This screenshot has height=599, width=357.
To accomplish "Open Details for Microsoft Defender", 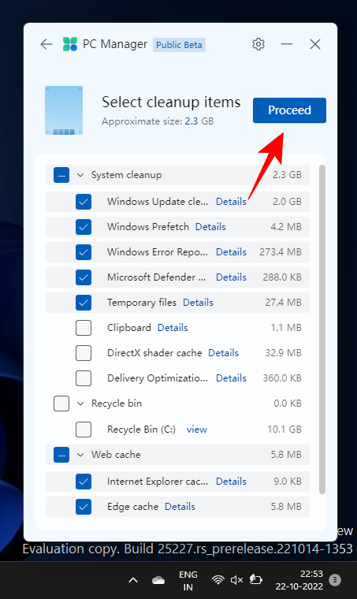I will coord(231,277).
